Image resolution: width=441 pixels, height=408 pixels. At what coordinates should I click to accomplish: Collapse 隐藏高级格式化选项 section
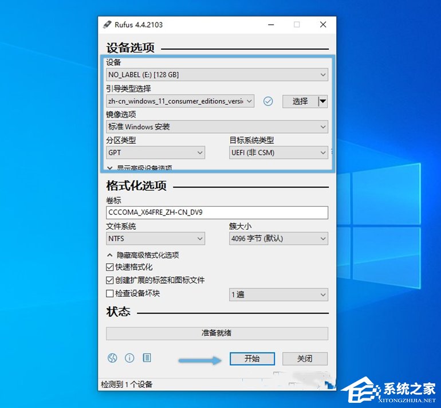click(143, 255)
